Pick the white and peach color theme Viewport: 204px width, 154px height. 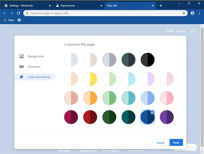[71, 79]
